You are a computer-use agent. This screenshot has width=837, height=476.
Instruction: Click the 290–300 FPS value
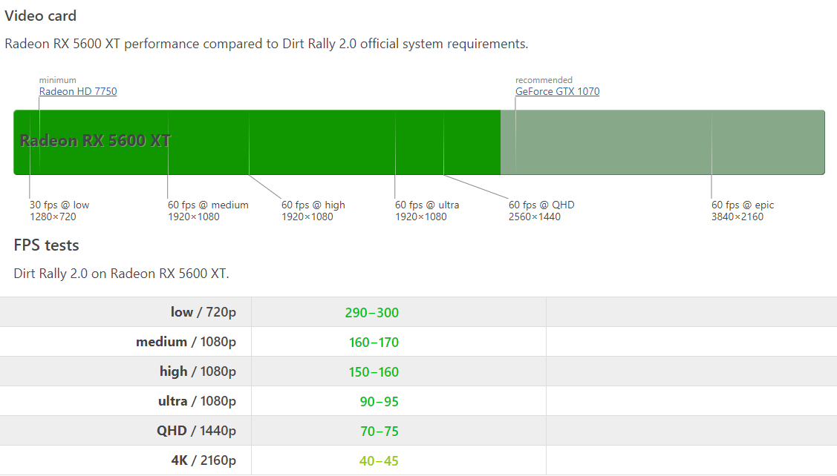[371, 313]
